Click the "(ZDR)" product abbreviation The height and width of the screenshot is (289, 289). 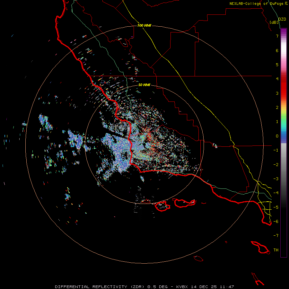138,287
